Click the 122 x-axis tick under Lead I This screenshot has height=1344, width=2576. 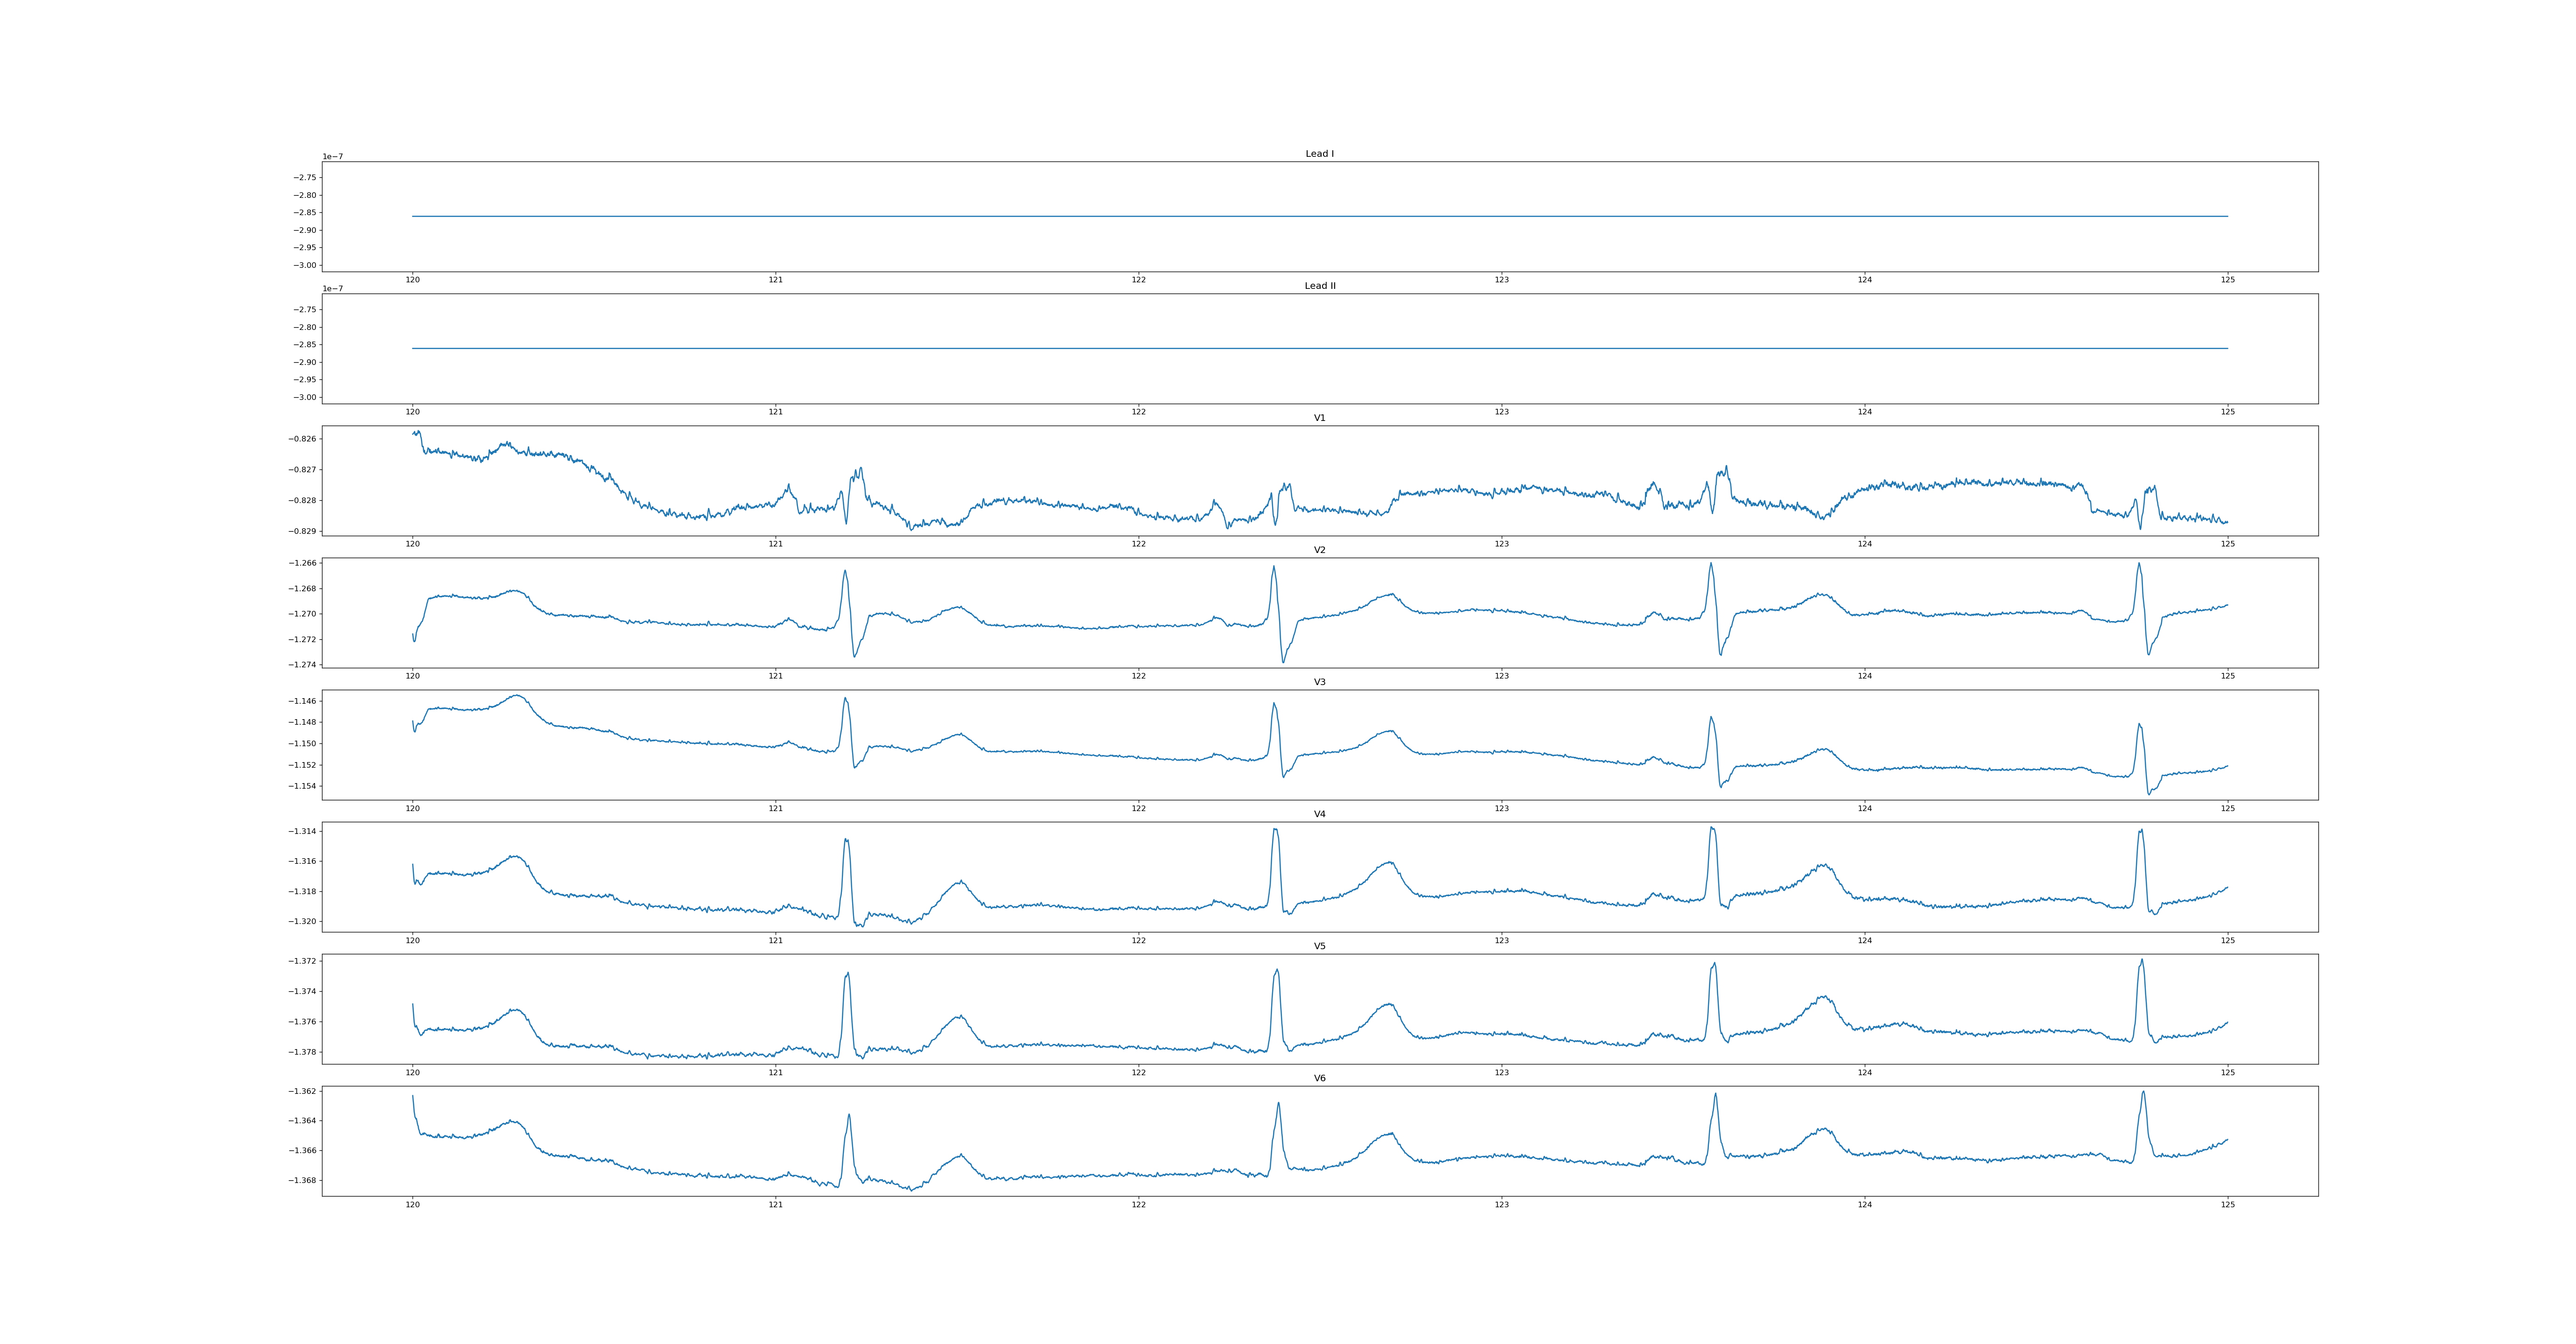point(1138,280)
